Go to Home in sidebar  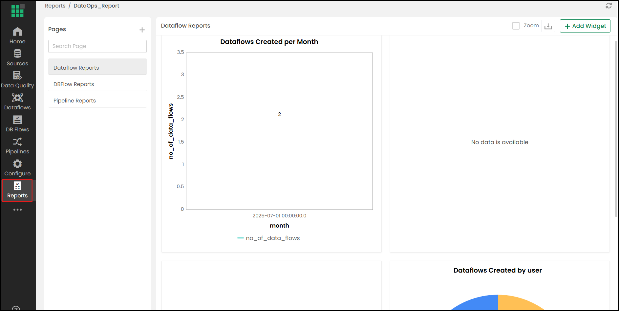[17, 36]
